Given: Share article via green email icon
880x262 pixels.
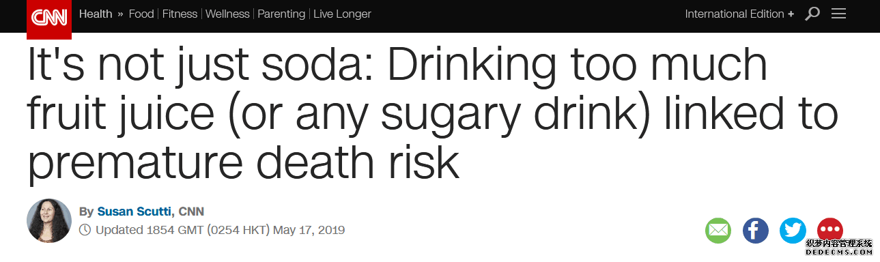Looking at the screenshot, I should tap(718, 231).
